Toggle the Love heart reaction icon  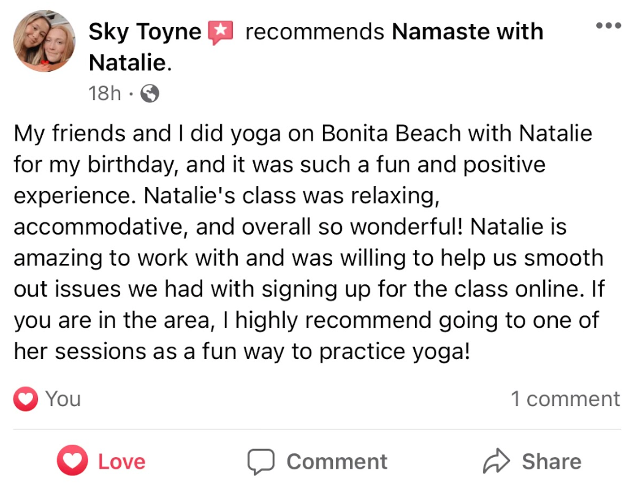[72, 461]
